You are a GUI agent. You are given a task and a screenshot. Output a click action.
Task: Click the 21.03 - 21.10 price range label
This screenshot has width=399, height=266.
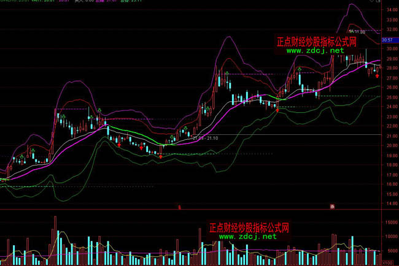[x=205, y=139]
